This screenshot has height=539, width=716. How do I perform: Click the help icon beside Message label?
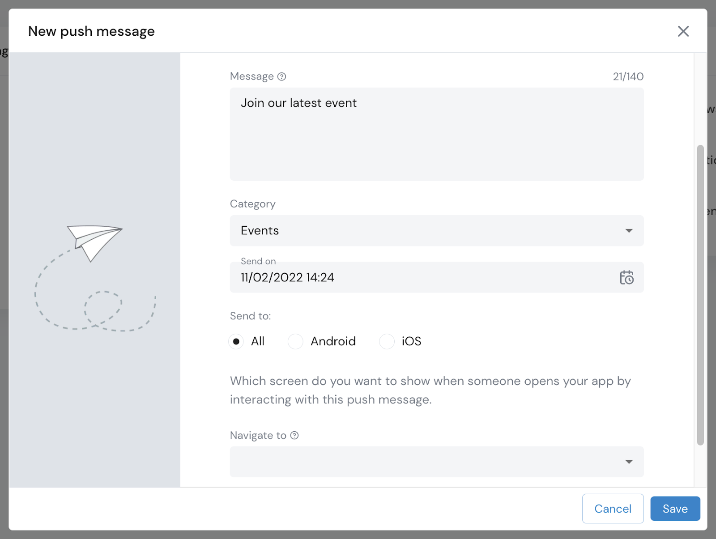coord(281,76)
